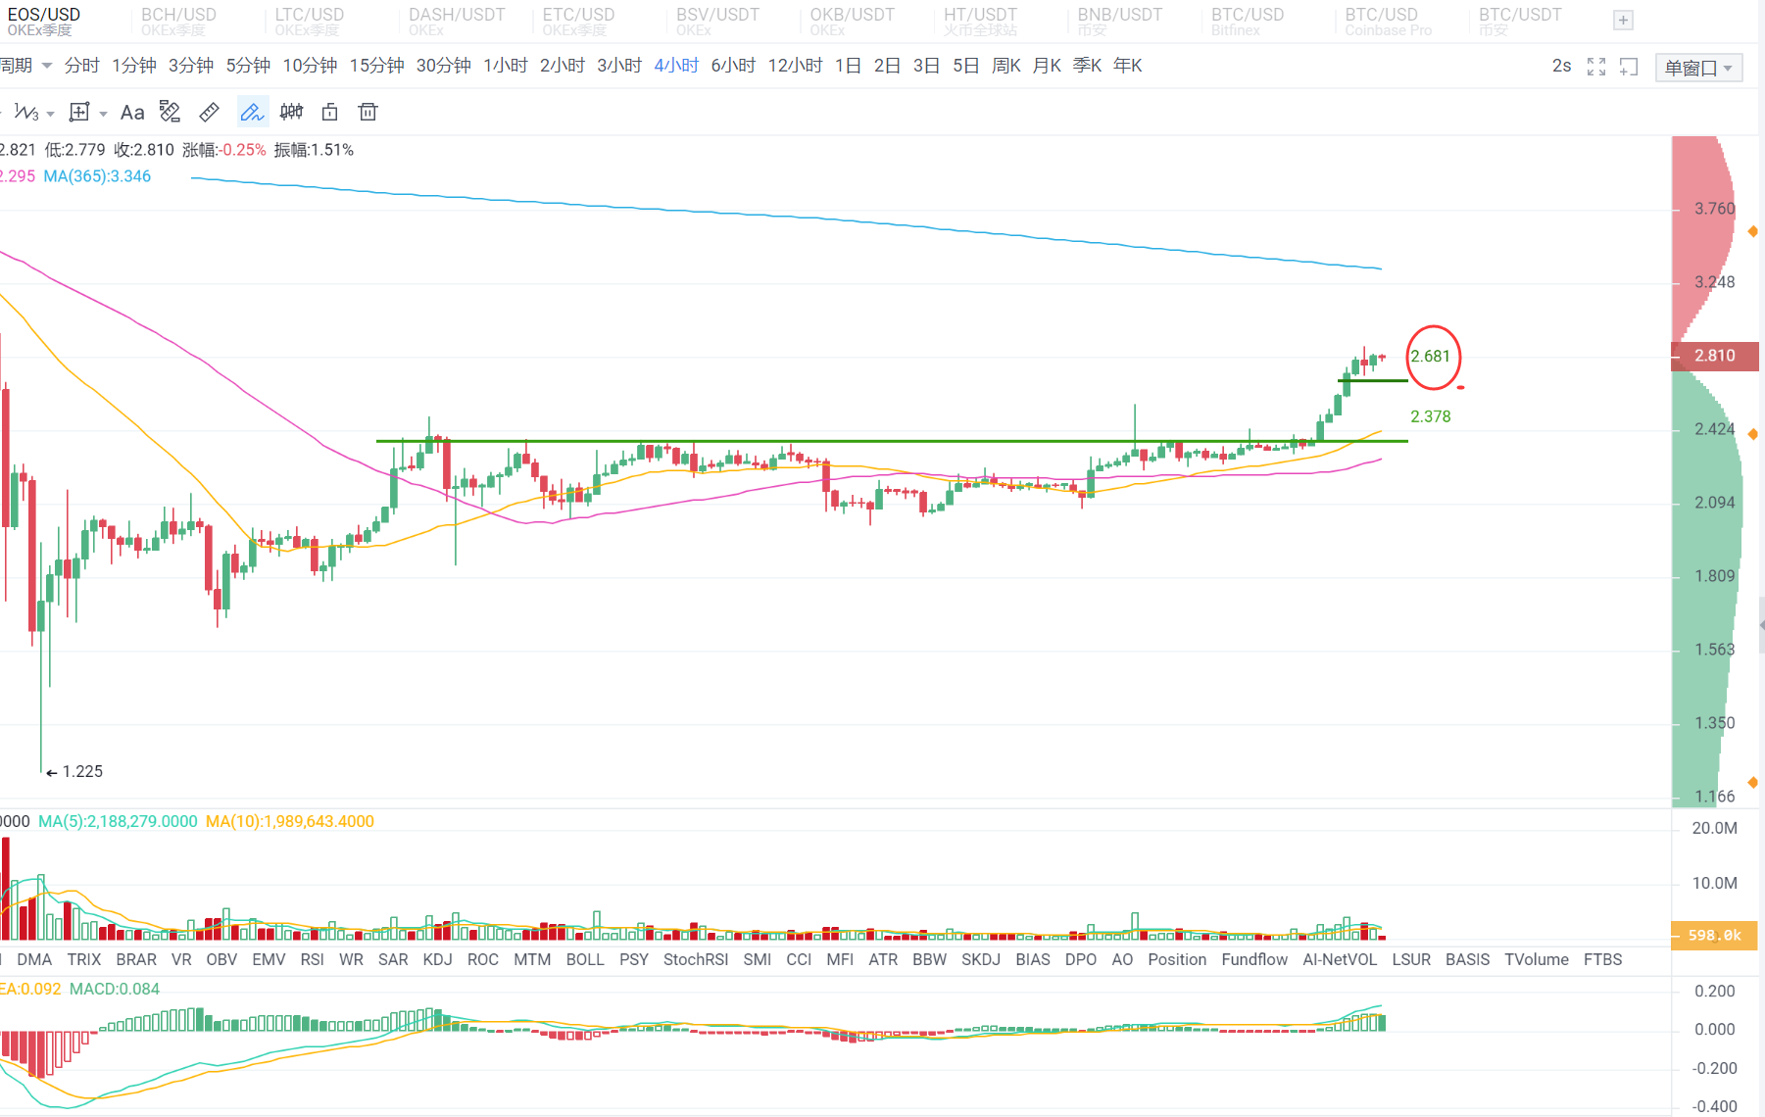
Task: Select the 分时 time-sharing view
Action: [82, 66]
